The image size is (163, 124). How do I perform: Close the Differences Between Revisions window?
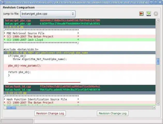[160, 2]
